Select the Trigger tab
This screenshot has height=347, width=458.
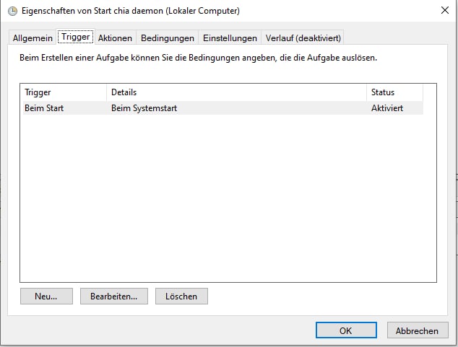click(x=76, y=38)
